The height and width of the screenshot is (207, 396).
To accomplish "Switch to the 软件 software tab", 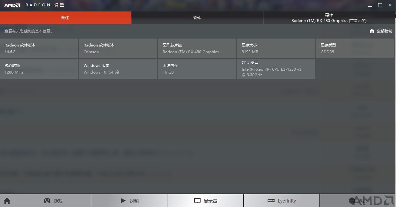I will [197, 18].
